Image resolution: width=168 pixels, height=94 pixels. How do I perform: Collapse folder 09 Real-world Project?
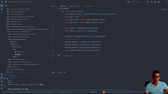6,29
